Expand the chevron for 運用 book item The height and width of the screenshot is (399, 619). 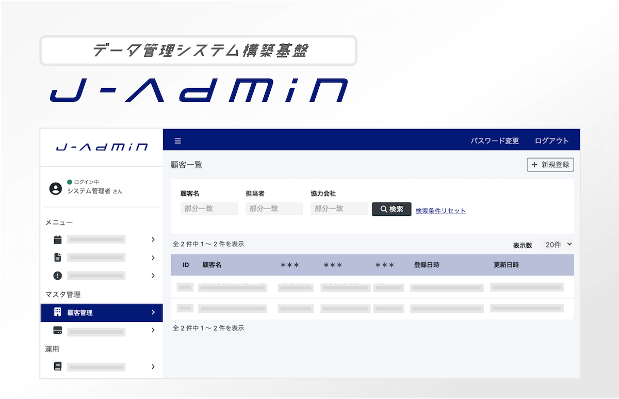pyautogui.click(x=153, y=367)
